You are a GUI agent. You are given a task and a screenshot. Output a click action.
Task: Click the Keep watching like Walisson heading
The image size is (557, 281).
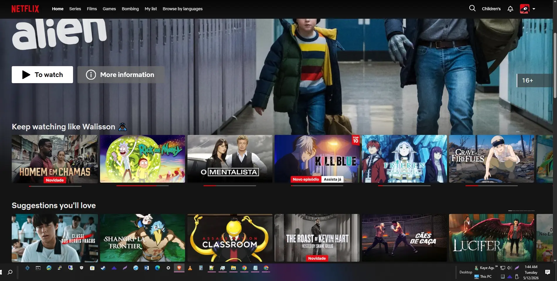click(63, 127)
